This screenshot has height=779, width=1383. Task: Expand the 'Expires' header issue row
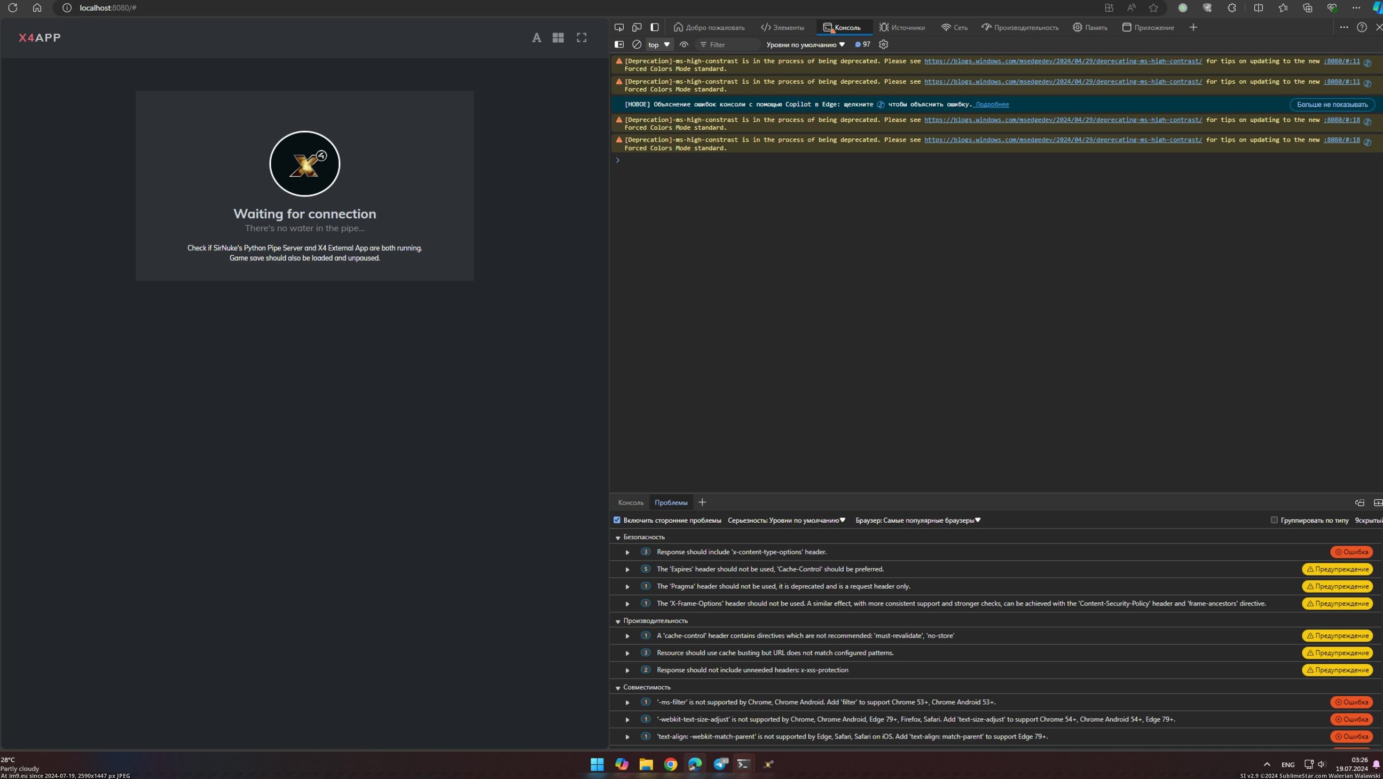point(626,570)
